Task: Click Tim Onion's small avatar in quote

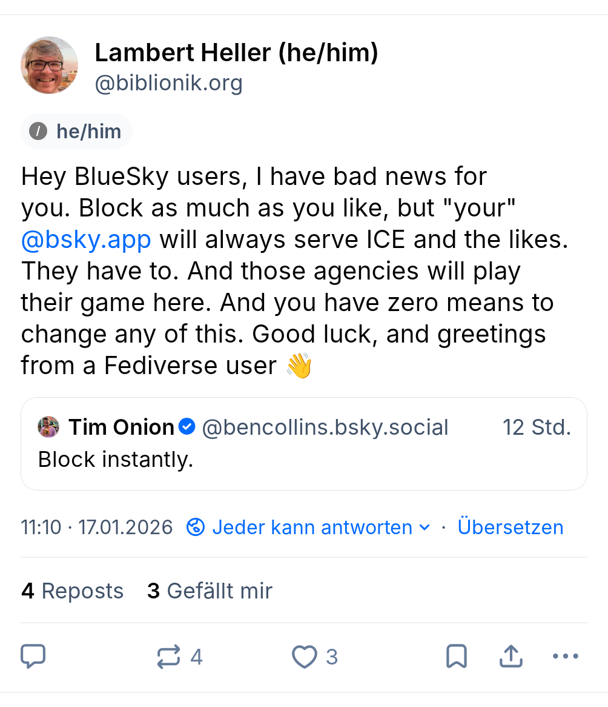Action: (x=48, y=427)
